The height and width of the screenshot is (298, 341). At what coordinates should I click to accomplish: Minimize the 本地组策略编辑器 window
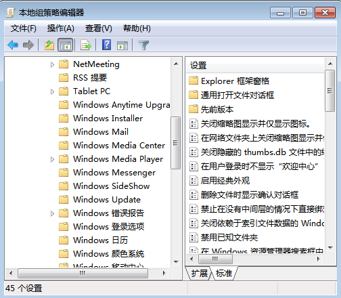280,13
